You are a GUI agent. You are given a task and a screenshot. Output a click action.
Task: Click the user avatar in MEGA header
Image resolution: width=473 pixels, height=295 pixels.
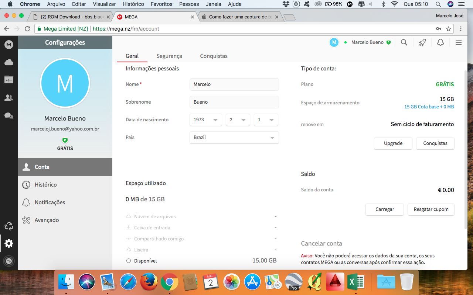click(x=334, y=42)
